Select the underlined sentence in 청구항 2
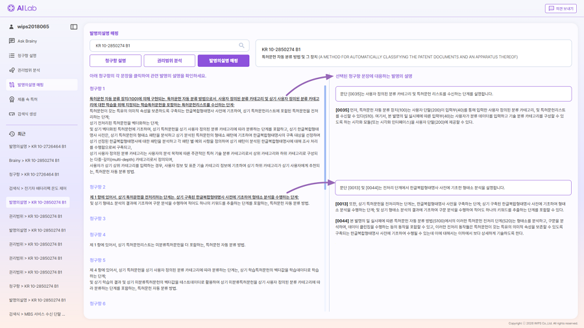Viewport: 584px width, 328px height. [194, 197]
